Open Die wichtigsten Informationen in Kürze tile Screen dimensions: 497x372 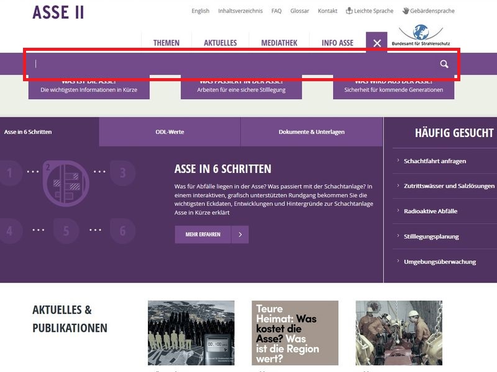click(89, 87)
